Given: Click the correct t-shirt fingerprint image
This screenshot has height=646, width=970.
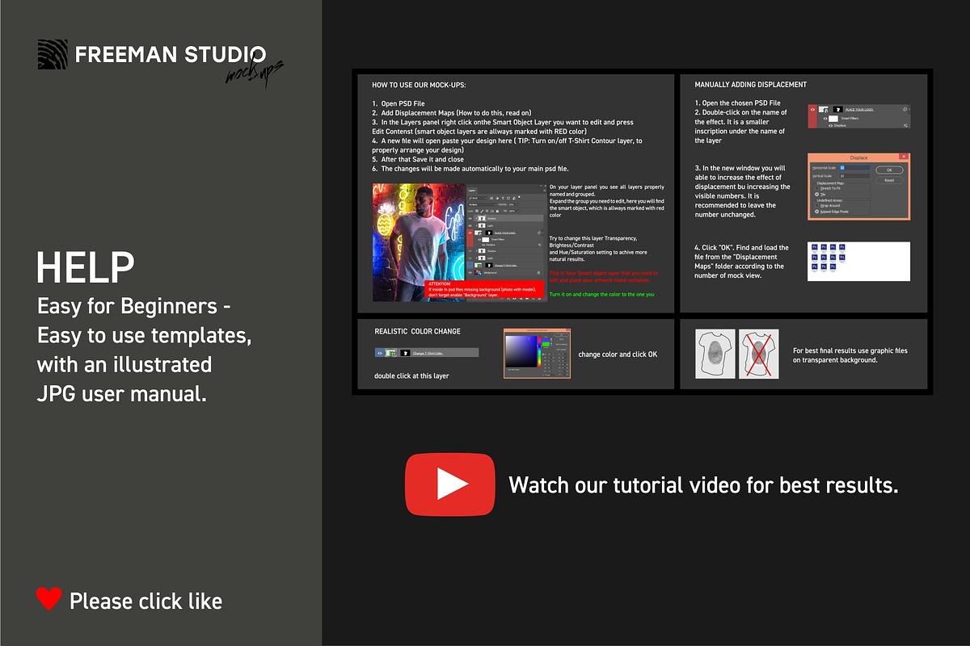Looking at the screenshot, I should [x=715, y=354].
